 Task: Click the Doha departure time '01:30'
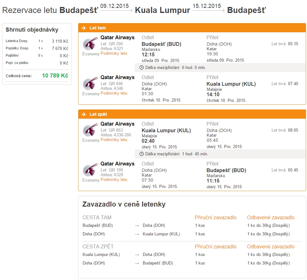coord(147,94)
